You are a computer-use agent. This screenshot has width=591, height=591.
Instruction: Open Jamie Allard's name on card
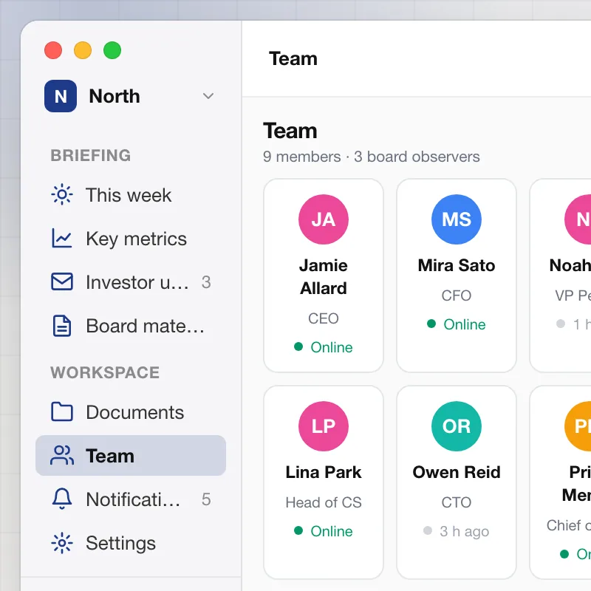[324, 277]
